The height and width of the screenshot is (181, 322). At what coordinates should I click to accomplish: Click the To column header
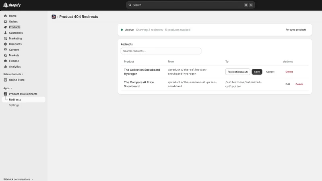coord(227,62)
